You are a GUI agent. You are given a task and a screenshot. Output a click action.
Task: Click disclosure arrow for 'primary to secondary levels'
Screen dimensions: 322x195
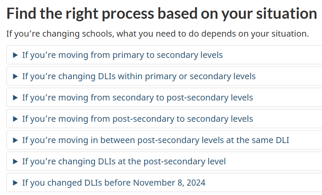click(16, 55)
